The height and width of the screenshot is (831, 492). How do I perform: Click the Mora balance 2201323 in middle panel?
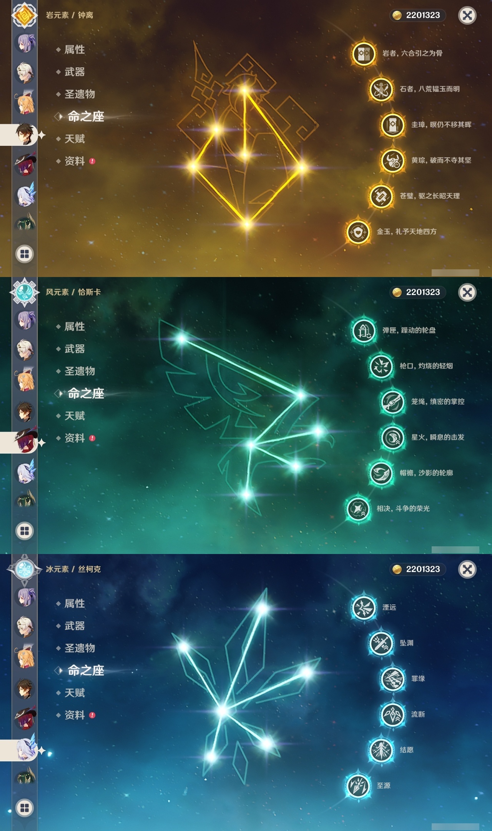point(418,292)
